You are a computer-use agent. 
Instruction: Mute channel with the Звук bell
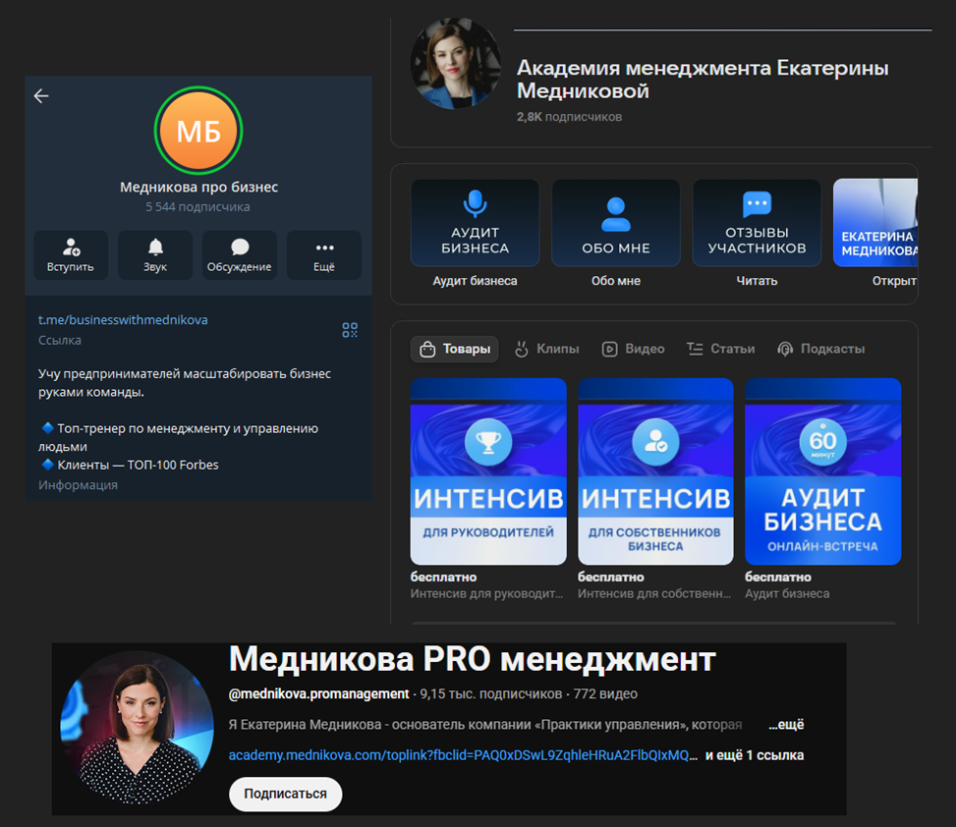[x=155, y=254]
